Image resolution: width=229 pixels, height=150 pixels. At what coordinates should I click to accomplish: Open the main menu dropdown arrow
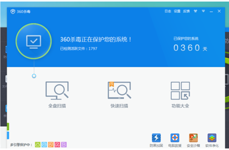tap(203, 11)
